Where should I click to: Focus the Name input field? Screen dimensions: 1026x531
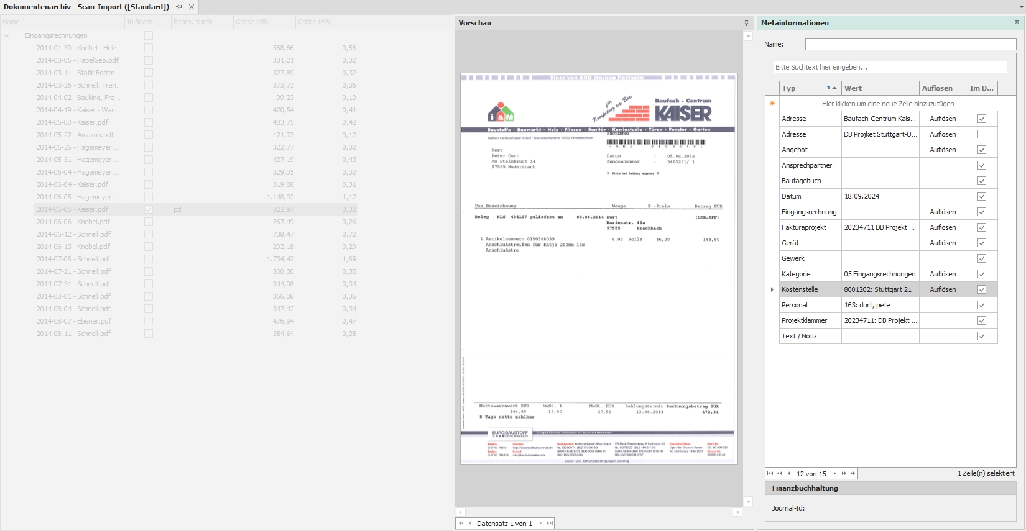pos(910,44)
